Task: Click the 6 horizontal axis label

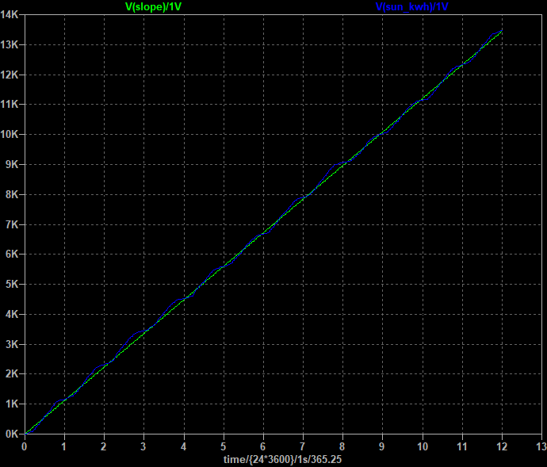Action: [263, 446]
